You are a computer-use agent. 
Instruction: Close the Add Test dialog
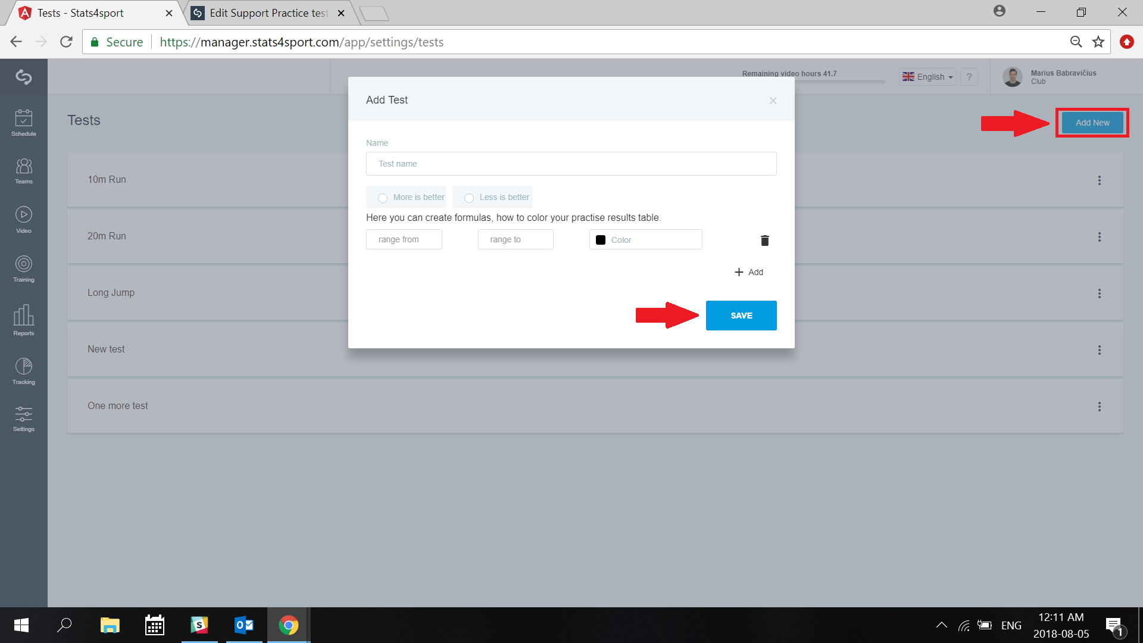[x=773, y=101]
